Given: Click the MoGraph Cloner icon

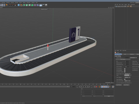Looking at the screenshot, I should point(30,5).
